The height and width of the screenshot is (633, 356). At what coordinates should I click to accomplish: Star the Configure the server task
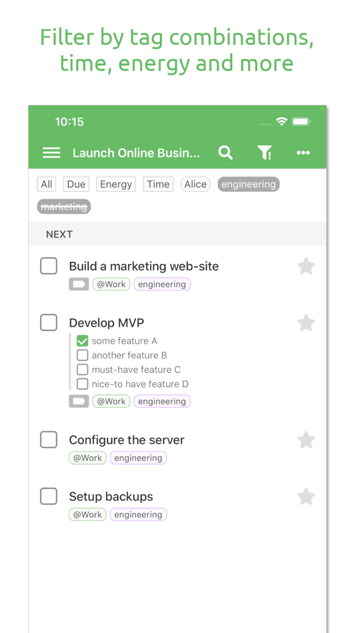click(306, 440)
